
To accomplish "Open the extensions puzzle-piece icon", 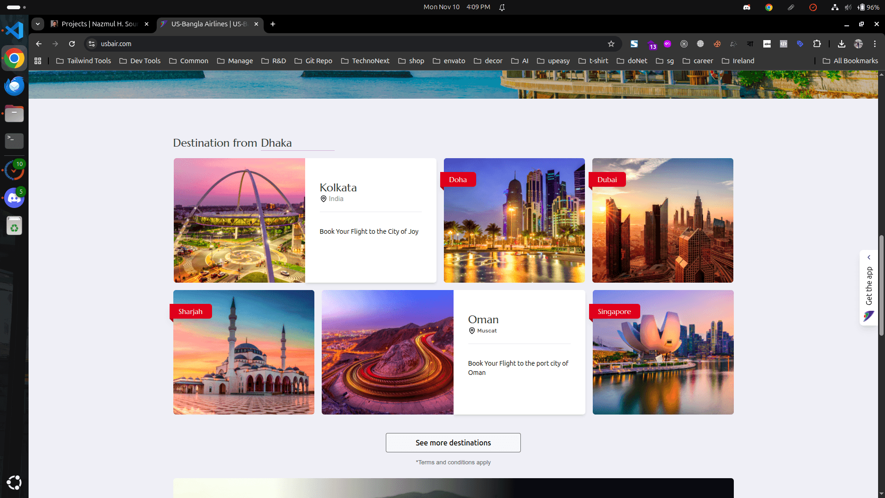I will (x=817, y=44).
